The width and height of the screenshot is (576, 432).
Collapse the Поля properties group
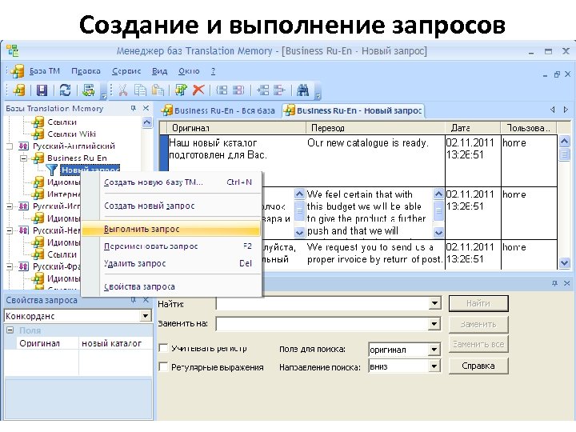[x=10, y=330]
